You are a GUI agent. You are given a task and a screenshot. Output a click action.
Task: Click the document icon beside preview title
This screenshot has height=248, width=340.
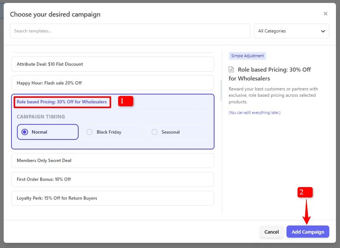pos(231,70)
